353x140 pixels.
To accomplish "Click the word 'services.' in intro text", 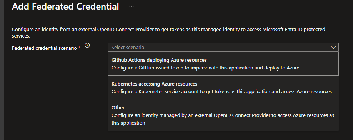I will [21, 36].
